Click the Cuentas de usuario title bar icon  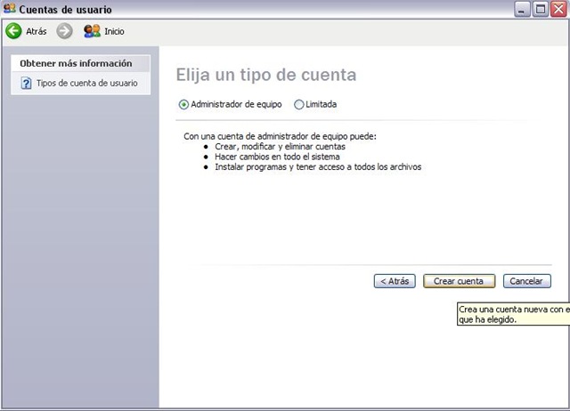[x=9, y=9]
